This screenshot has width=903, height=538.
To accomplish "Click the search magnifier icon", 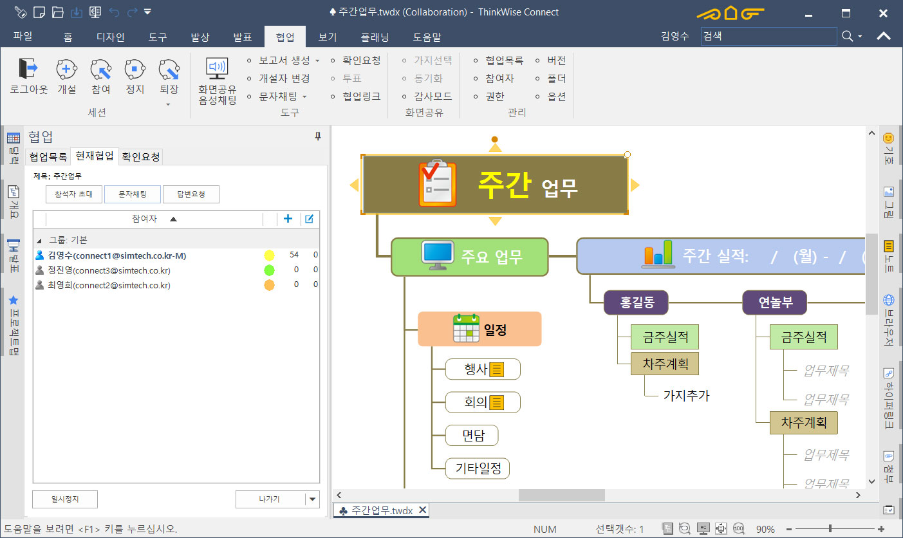I will 848,36.
